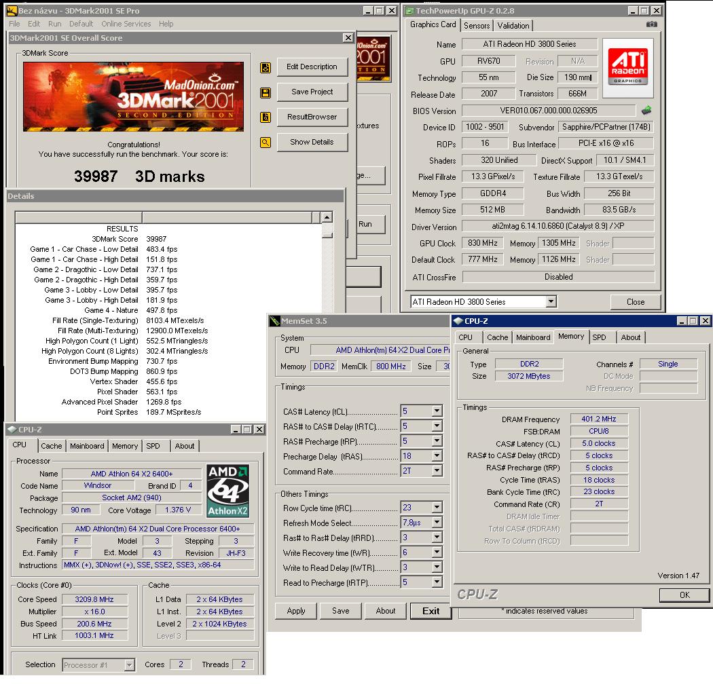The width and height of the screenshot is (713, 695).
Task: Open the CAS# Latency (tCL) dropdown
Action: coord(437,411)
